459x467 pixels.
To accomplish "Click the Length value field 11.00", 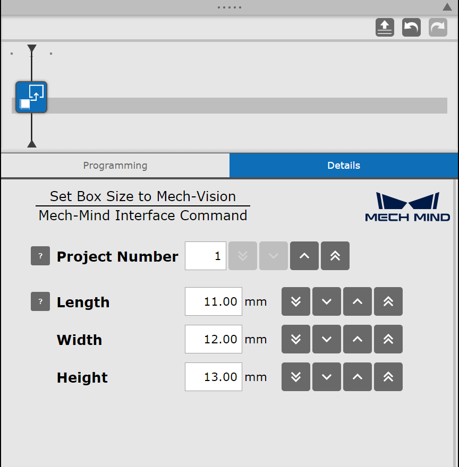I will (x=214, y=301).
